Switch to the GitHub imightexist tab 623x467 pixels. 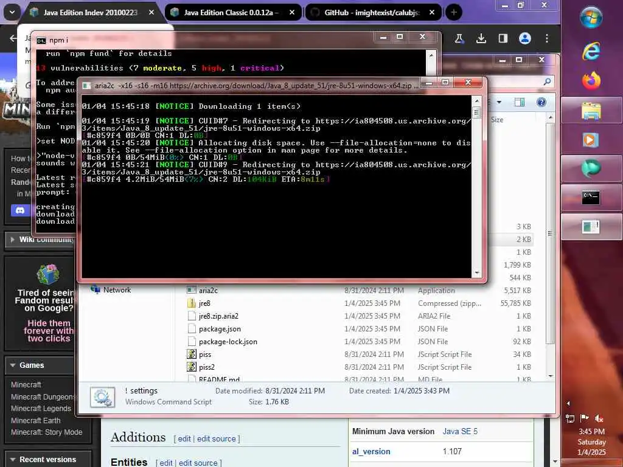372,12
